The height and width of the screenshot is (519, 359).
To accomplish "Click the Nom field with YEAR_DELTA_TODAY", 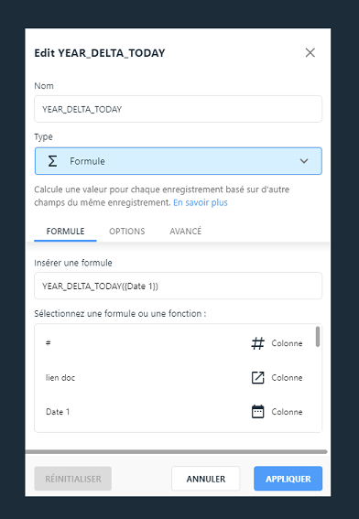I will [x=179, y=109].
